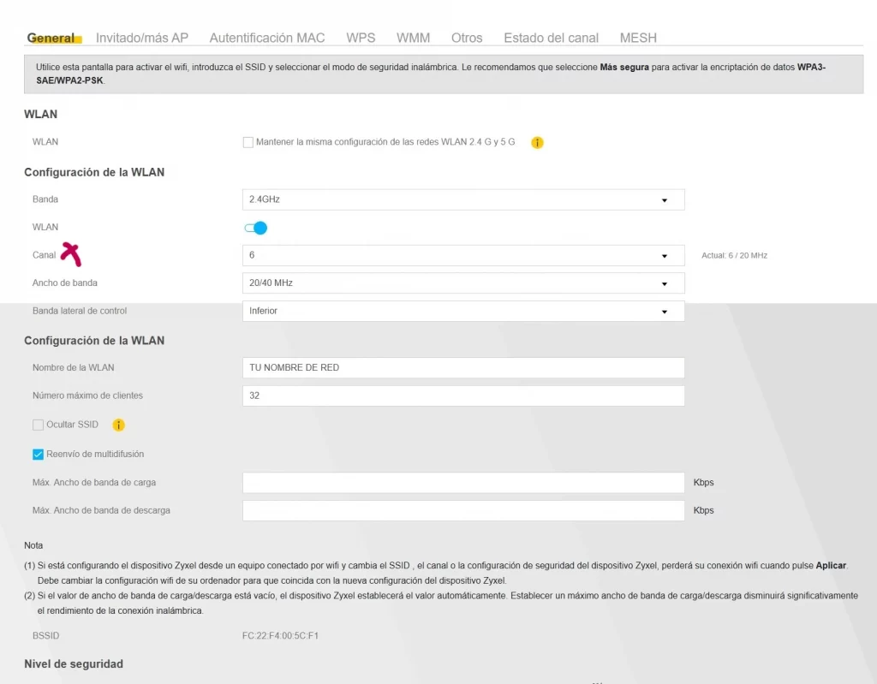Toggle the WLAN switch off
The height and width of the screenshot is (684, 877).
coord(256,228)
